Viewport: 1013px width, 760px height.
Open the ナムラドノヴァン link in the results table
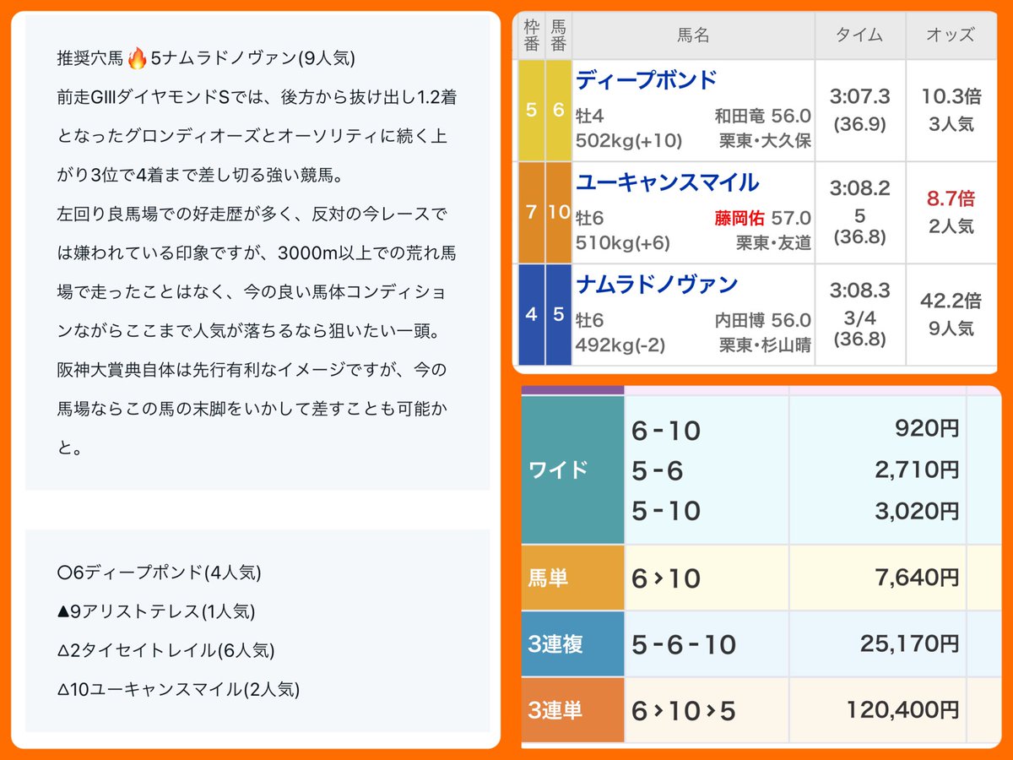coord(657,285)
